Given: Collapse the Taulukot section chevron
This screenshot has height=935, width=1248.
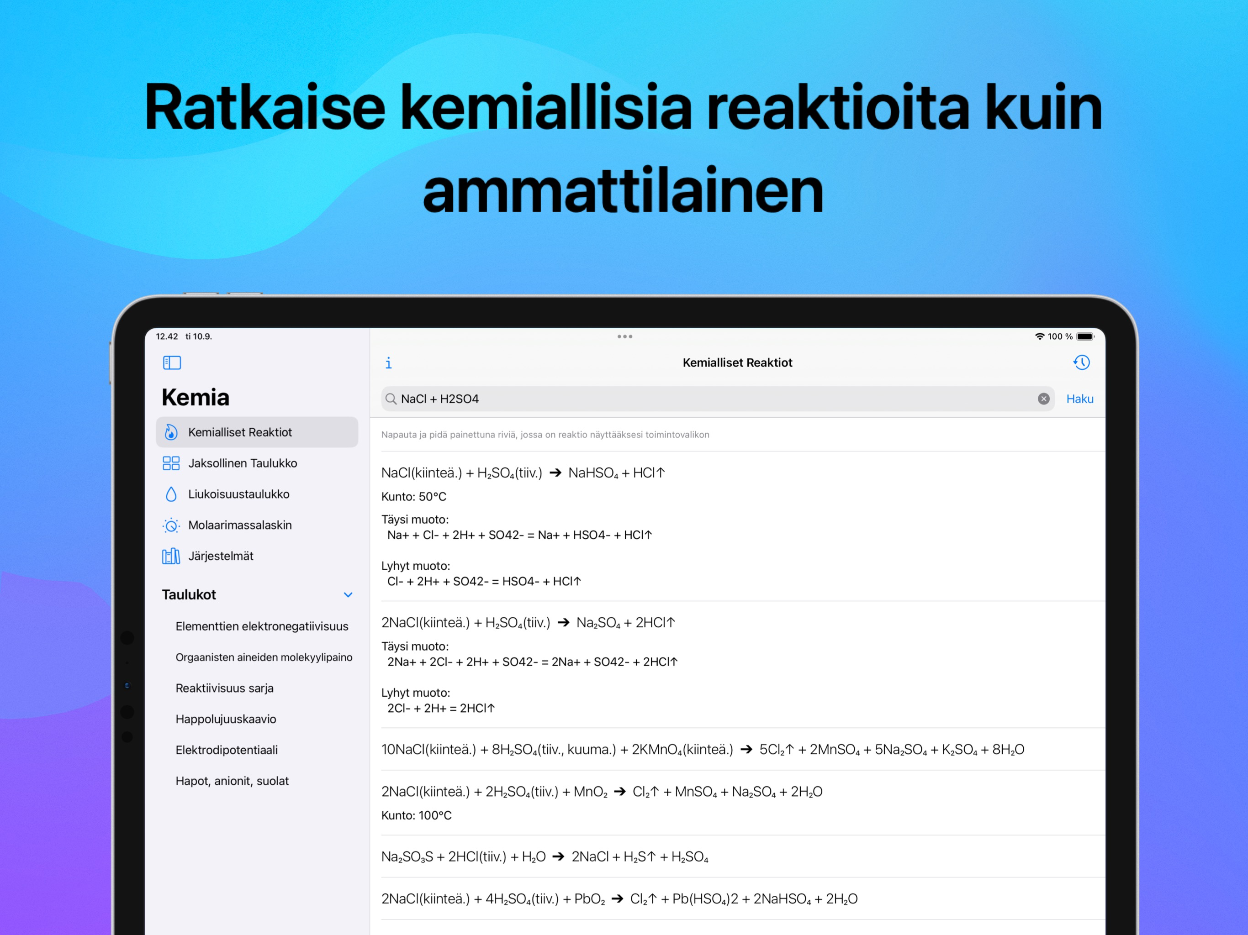Looking at the screenshot, I should pos(348,594).
